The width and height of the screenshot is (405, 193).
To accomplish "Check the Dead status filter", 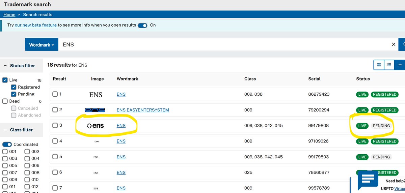I will (5, 101).
